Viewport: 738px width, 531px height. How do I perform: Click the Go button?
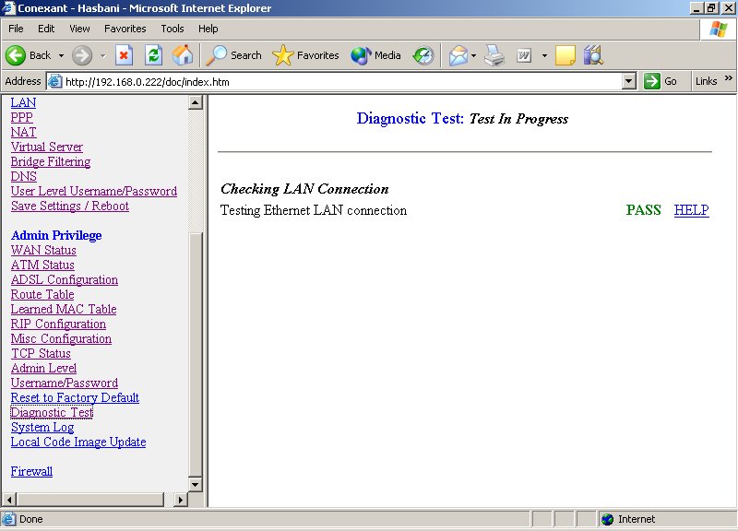(661, 81)
